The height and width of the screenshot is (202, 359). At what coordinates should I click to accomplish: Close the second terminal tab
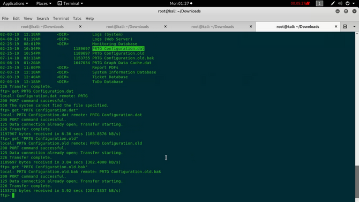tap(166, 27)
